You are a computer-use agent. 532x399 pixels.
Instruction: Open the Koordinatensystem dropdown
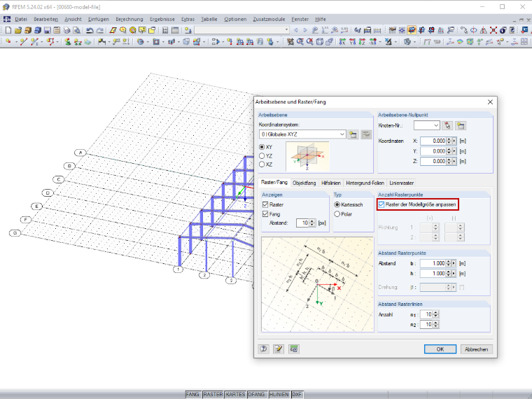click(302, 134)
